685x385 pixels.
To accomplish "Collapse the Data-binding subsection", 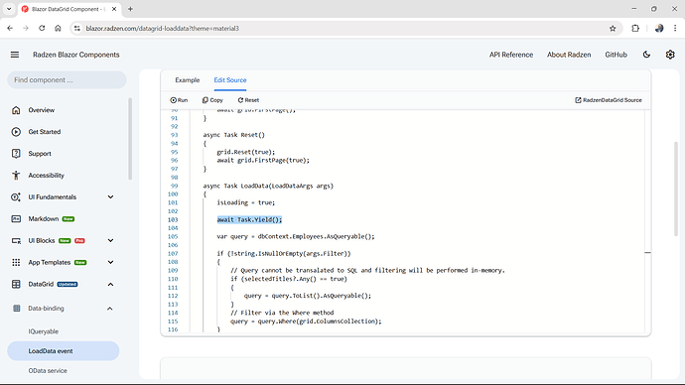I will (109, 309).
